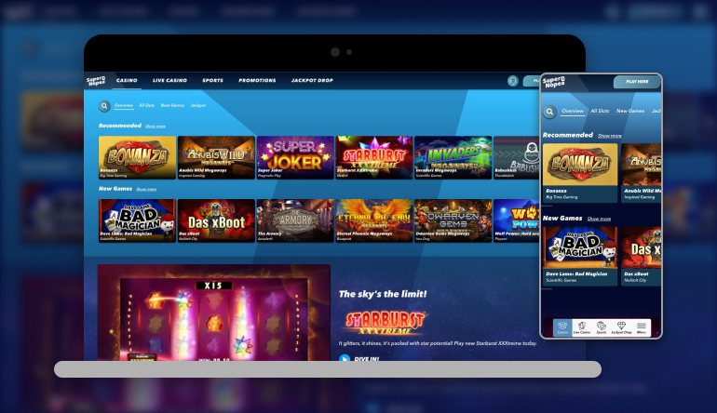Open the LIVE CASINO menu item
The height and width of the screenshot is (413, 717).
pyautogui.click(x=169, y=80)
